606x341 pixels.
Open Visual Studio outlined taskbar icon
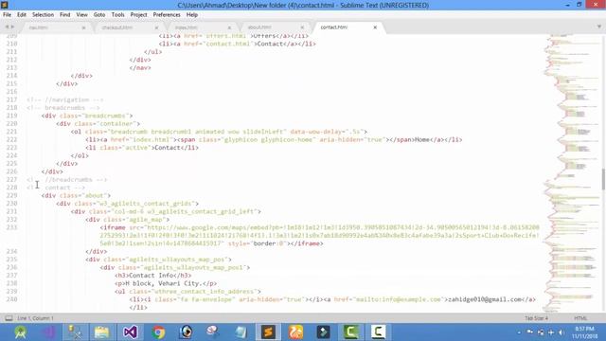(131, 332)
